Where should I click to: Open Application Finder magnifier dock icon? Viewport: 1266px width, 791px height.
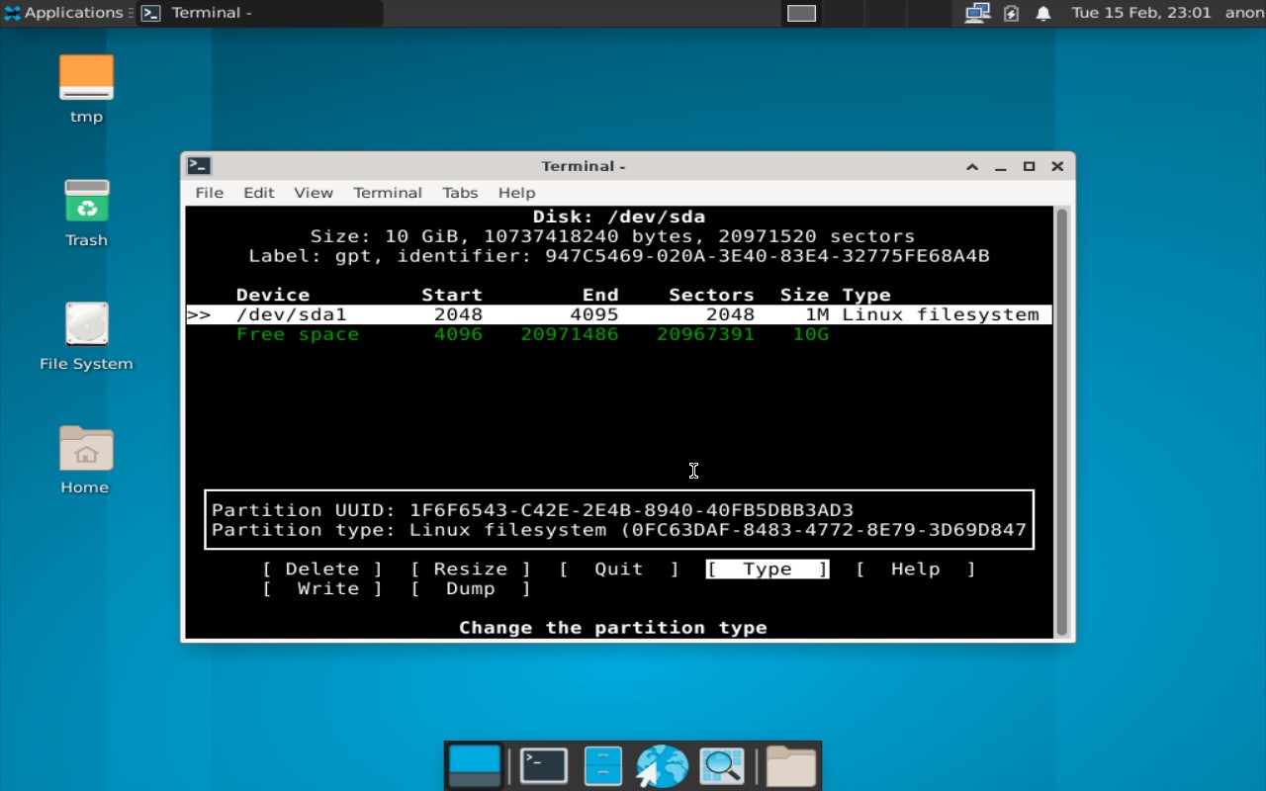(722, 766)
